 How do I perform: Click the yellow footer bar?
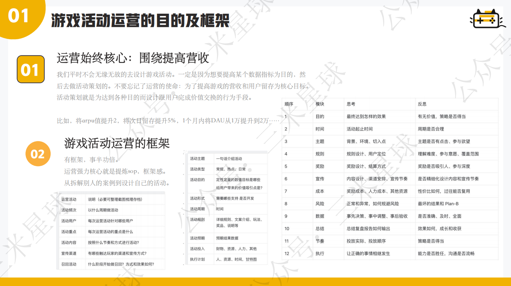point(256,282)
